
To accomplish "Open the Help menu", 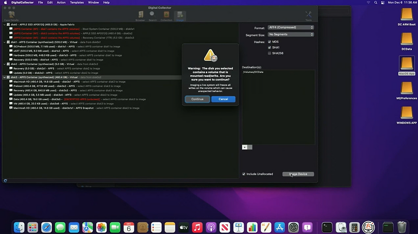I will click(106, 3).
